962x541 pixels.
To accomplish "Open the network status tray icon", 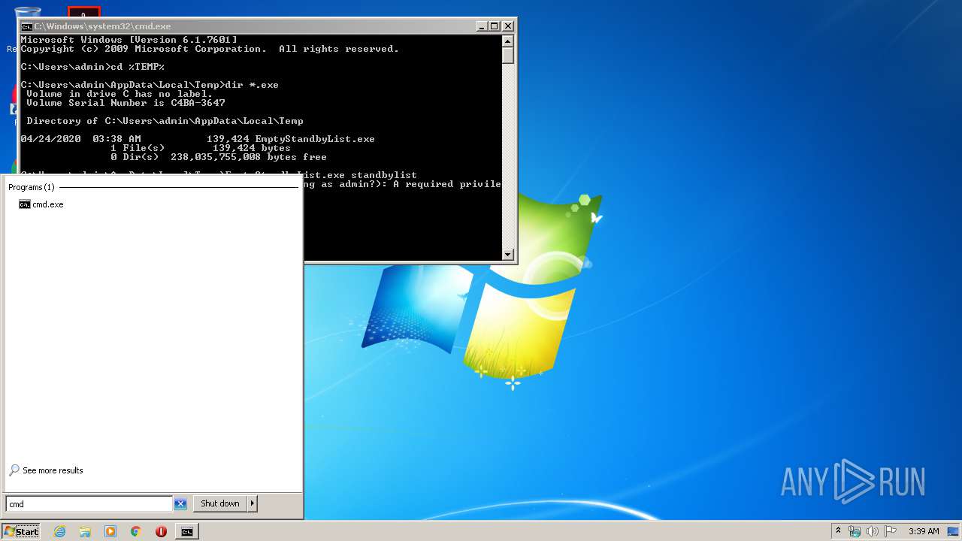I will [855, 531].
